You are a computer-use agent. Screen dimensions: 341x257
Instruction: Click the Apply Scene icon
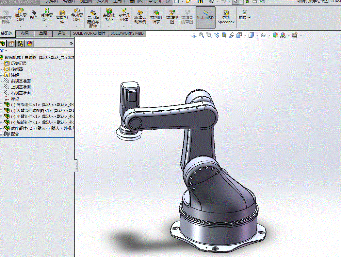tap(283, 35)
